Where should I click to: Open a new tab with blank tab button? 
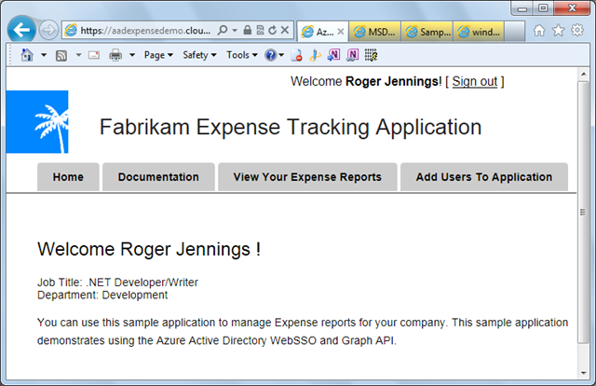click(x=515, y=31)
